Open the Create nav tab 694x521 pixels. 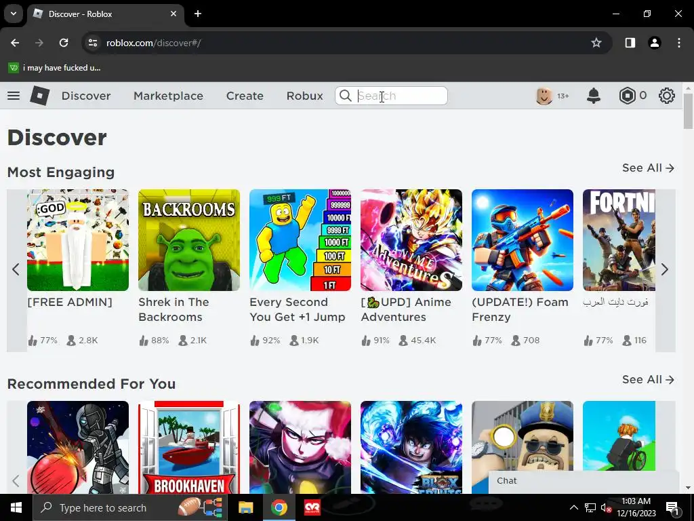coord(245,96)
